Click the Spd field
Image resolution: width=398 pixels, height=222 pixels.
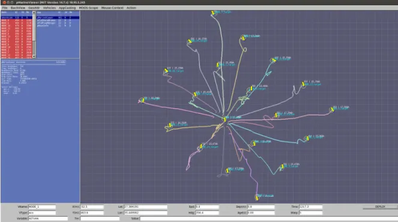click(x=207, y=207)
